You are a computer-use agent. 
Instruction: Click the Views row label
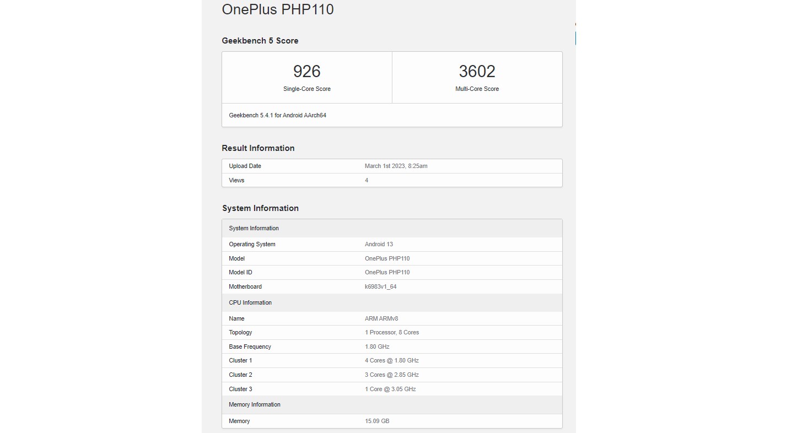(236, 180)
